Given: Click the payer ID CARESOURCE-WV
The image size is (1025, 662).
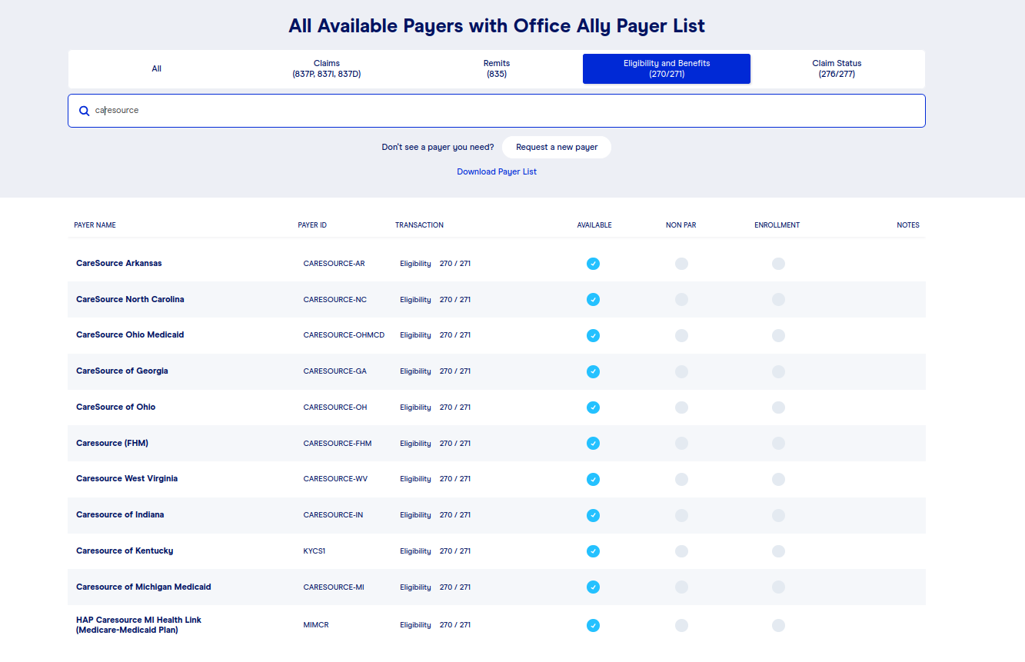Looking at the screenshot, I should pyautogui.click(x=335, y=479).
